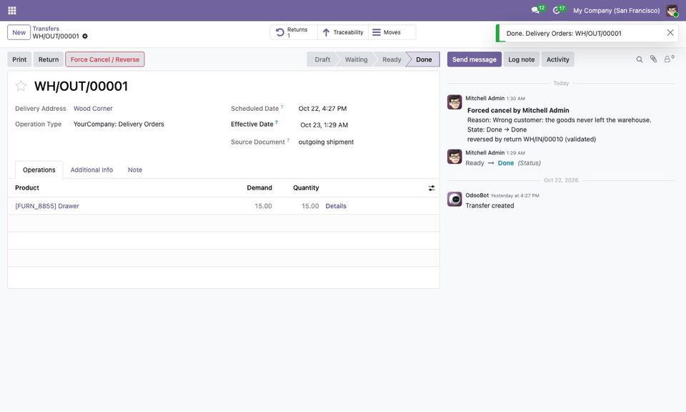The image size is (686, 412).
Task: Switch to the Additional Info tab
Action: (x=91, y=170)
